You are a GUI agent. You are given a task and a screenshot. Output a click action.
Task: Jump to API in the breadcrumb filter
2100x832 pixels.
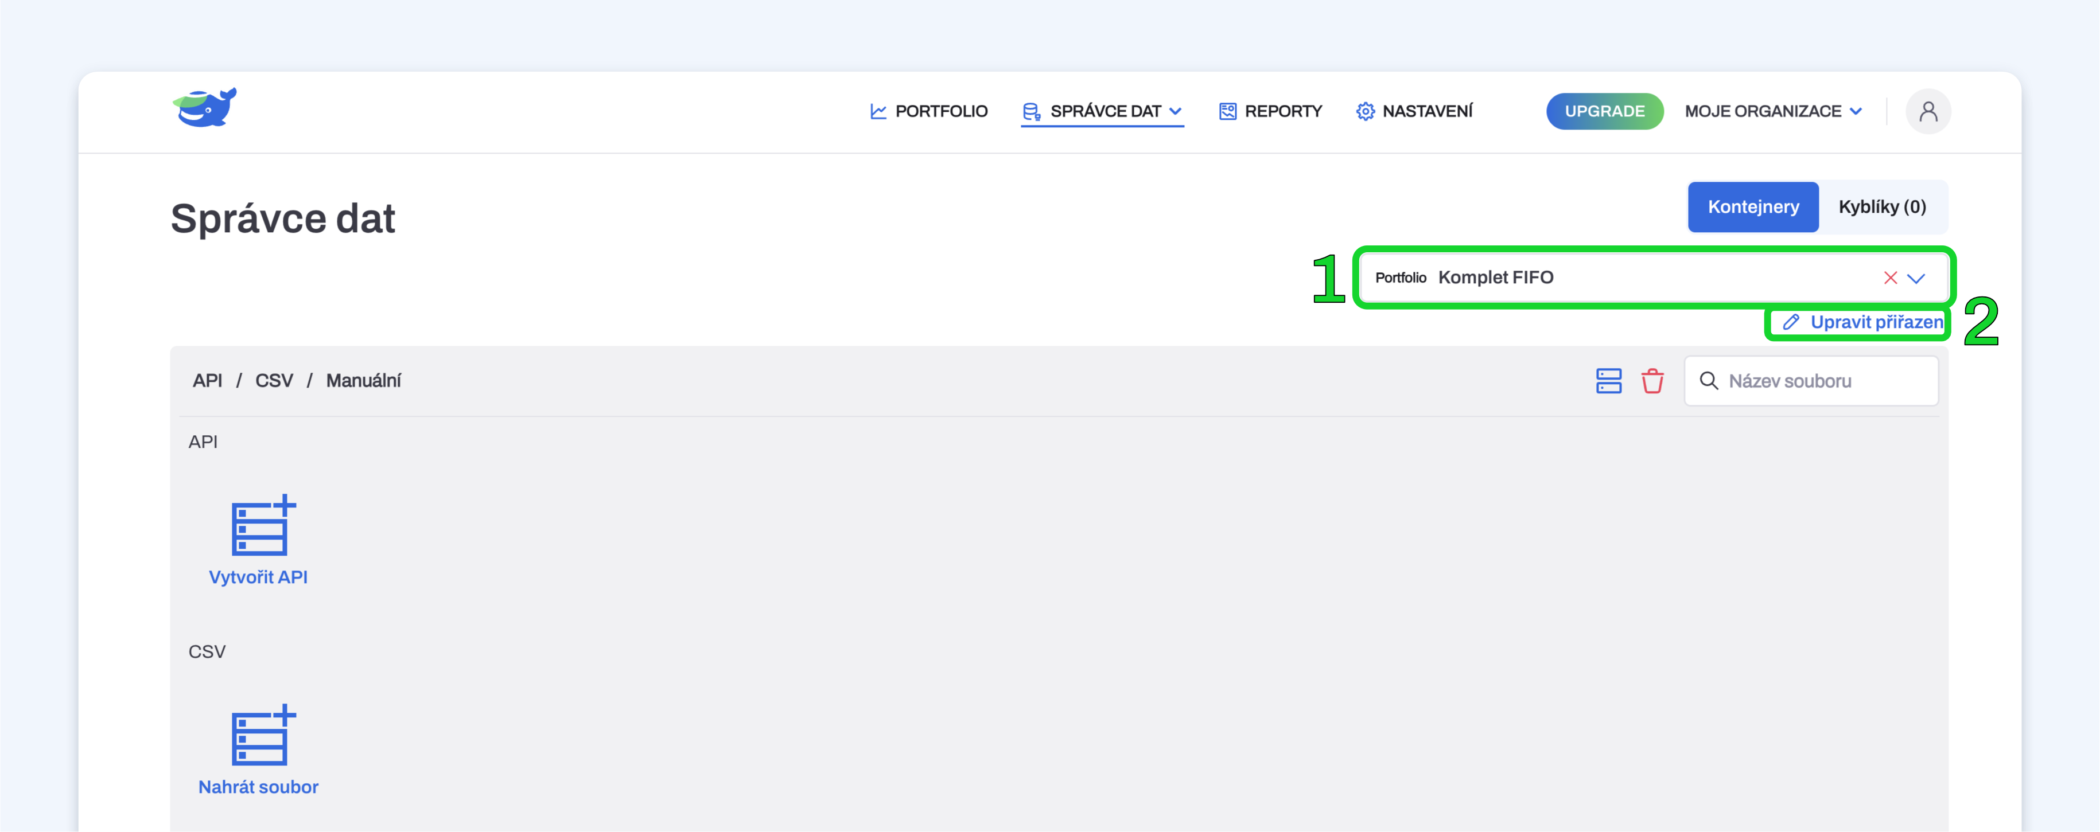207,381
